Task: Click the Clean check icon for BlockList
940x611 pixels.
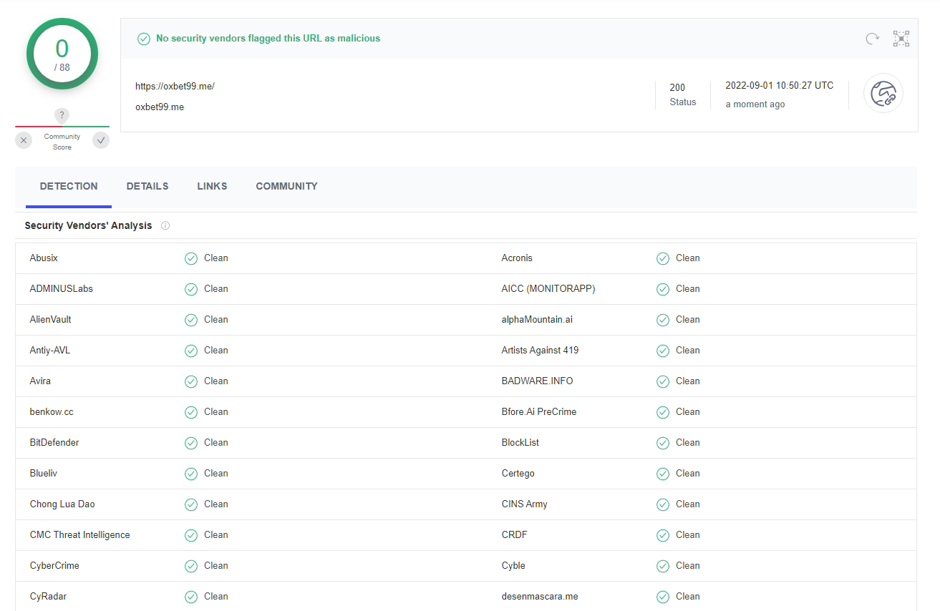Action: point(663,443)
